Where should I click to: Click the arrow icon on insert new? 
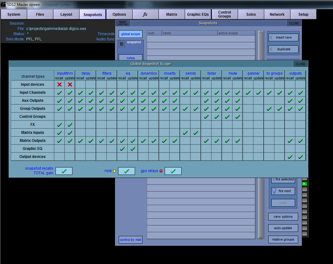click(x=271, y=38)
